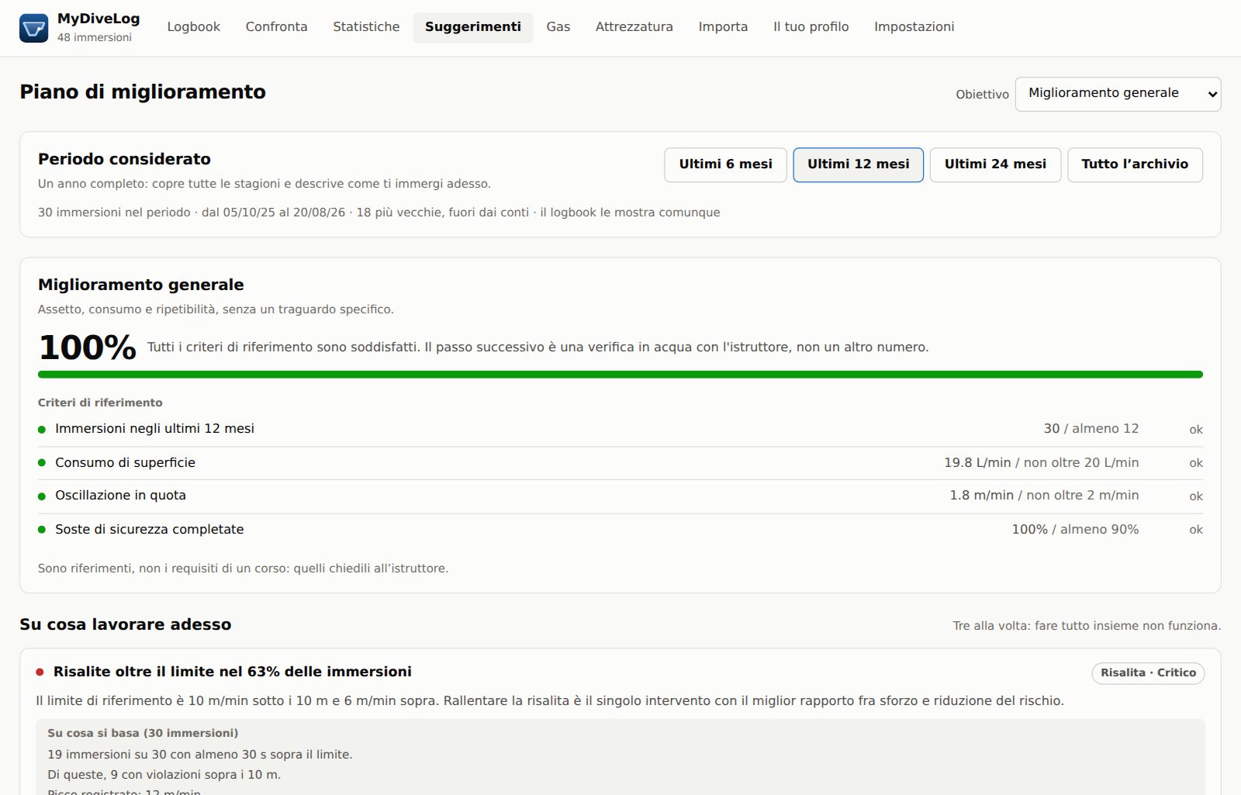1241x795 pixels.
Task: Open the Attrezzatura page
Action: click(x=634, y=27)
